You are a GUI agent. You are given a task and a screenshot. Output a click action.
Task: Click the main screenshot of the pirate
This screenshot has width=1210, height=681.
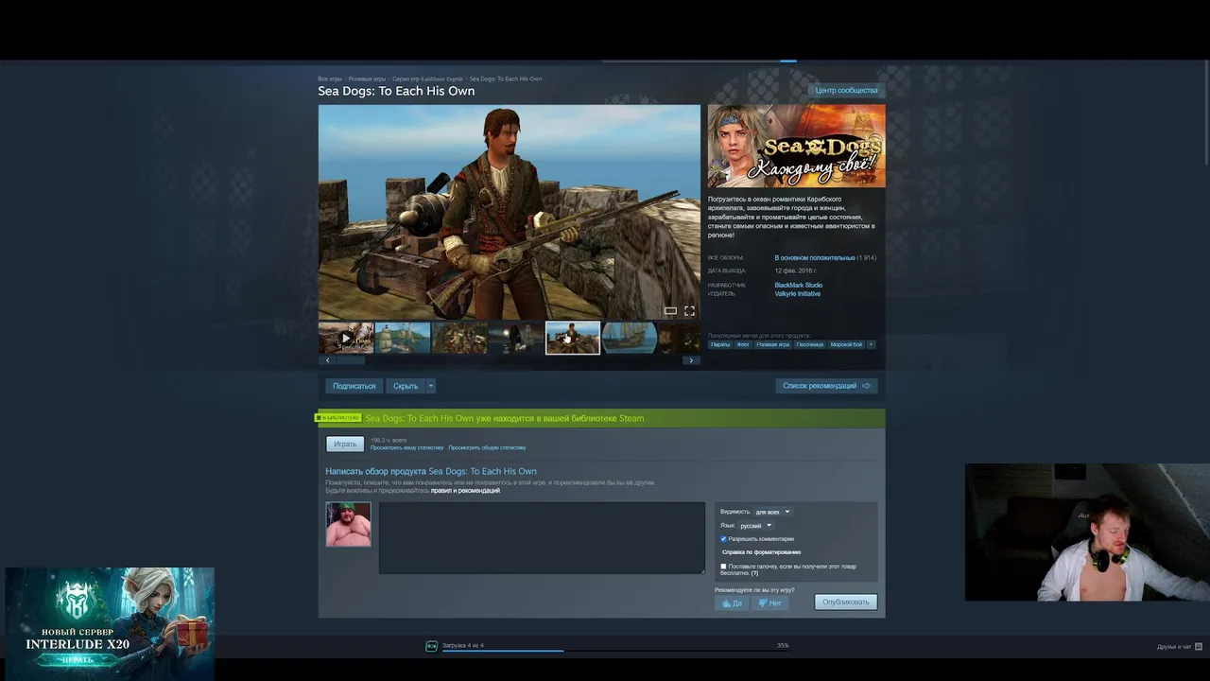point(510,213)
